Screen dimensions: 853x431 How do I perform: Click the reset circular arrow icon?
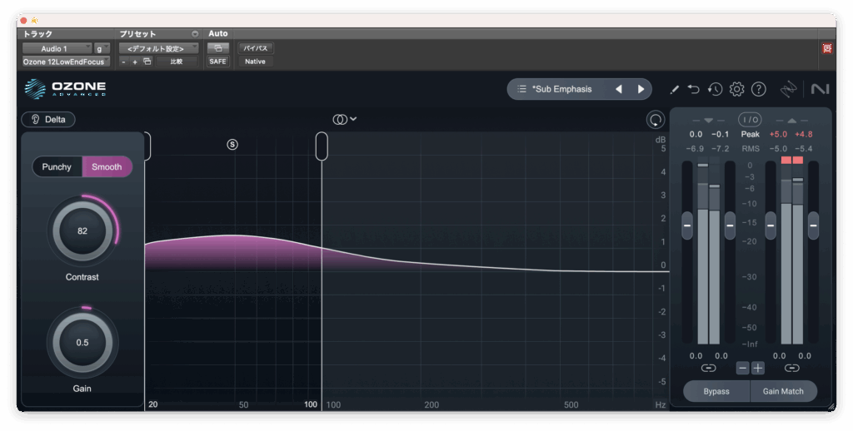656,120
